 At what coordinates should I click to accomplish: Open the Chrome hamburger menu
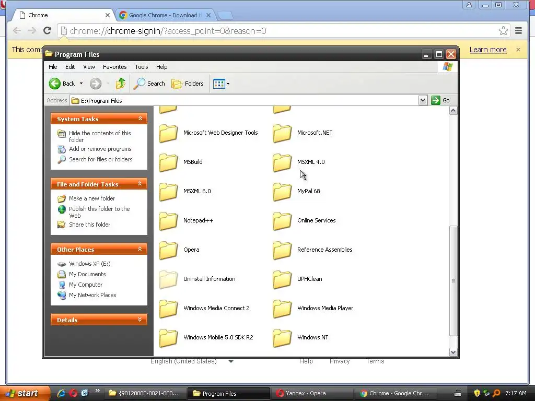tap(519, 31)
